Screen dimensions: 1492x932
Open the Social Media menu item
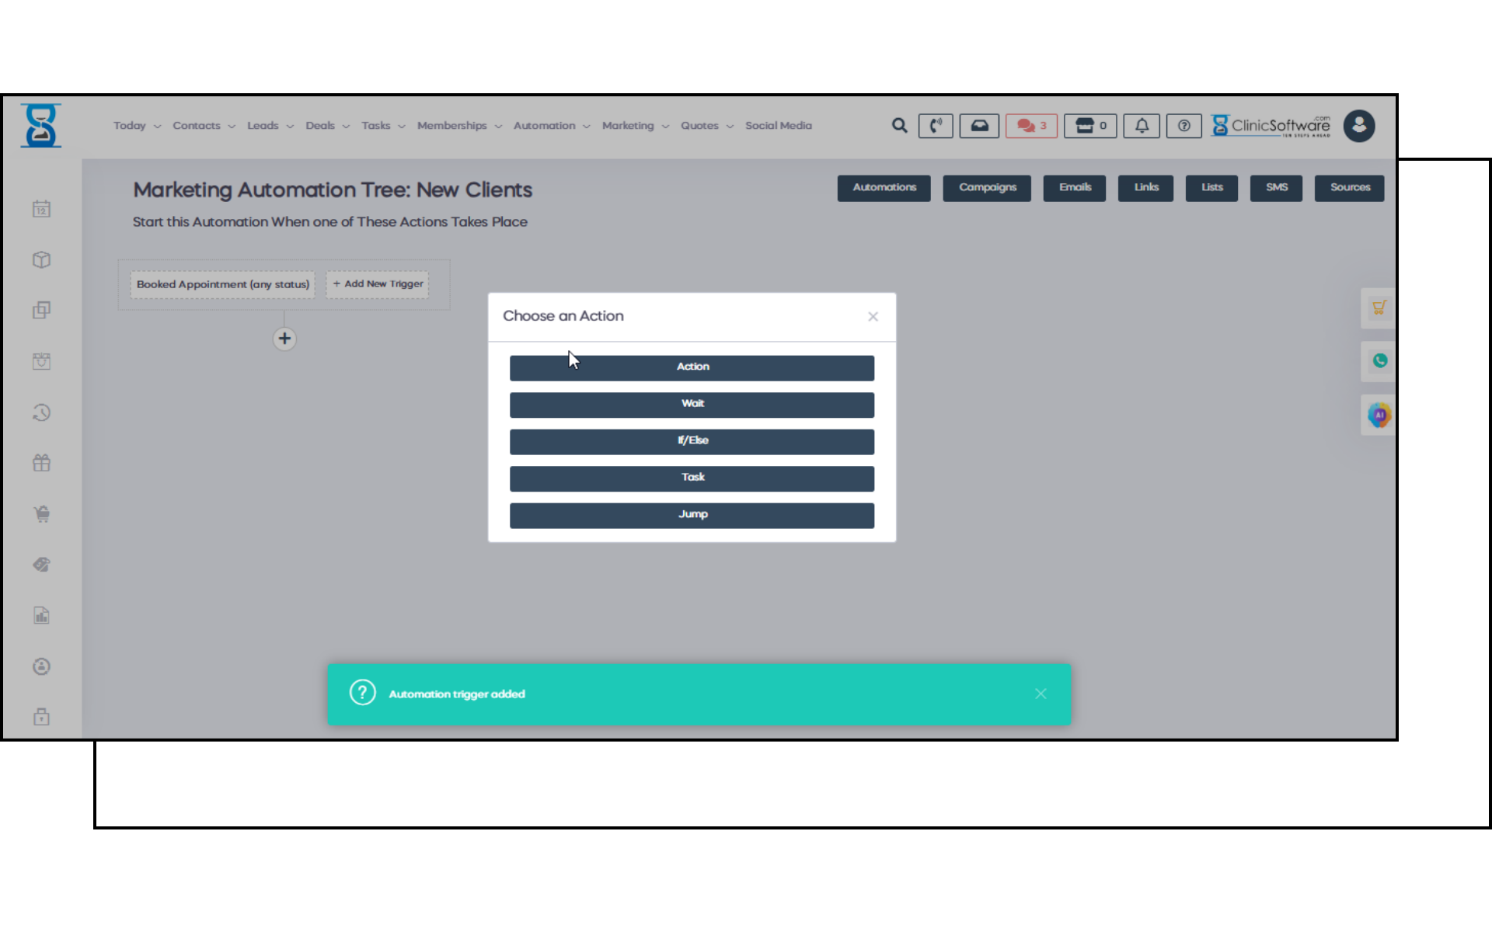pyautogui.click(x=778, y=126)
